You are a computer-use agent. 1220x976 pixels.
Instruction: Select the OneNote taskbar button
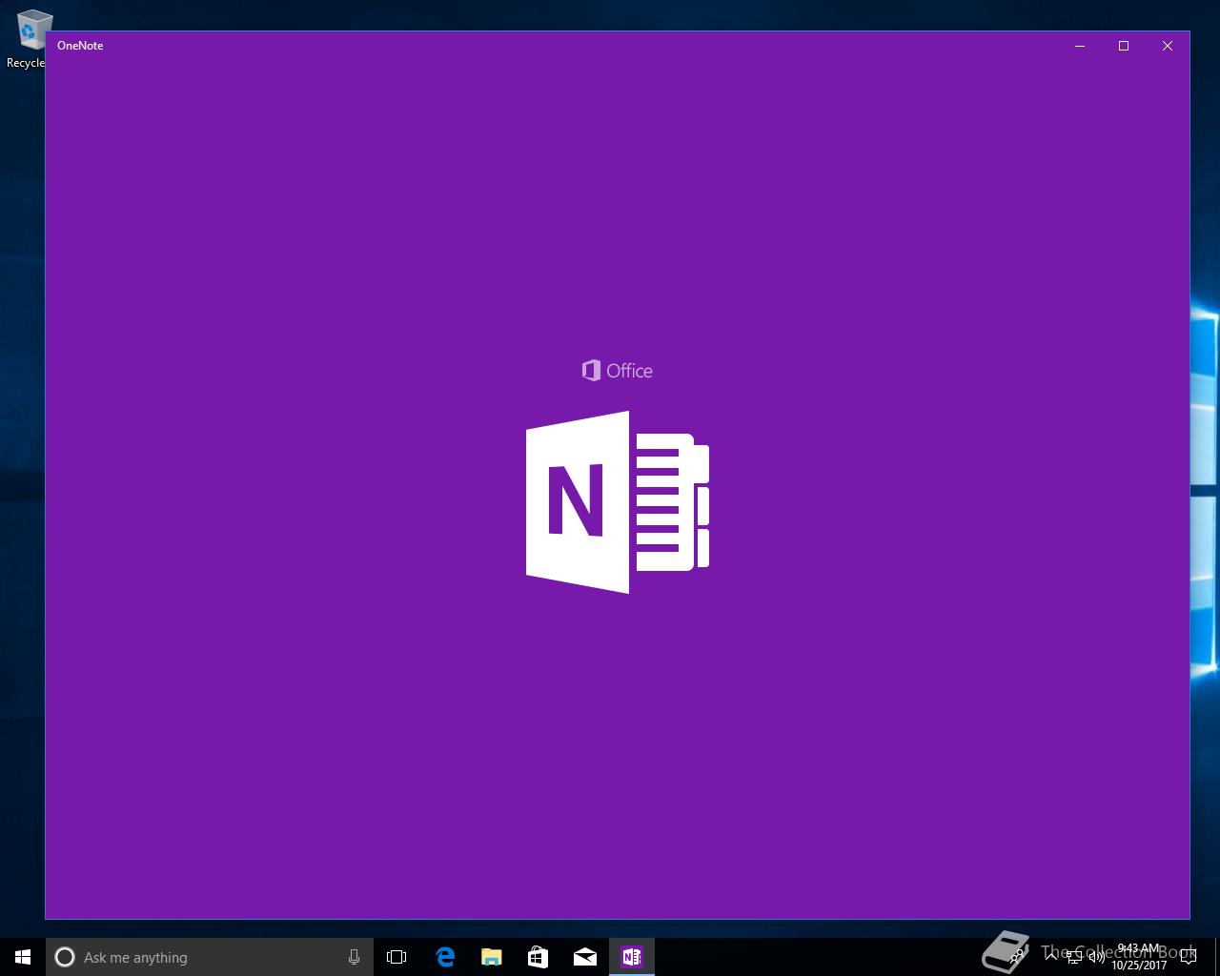pos(632,957)
